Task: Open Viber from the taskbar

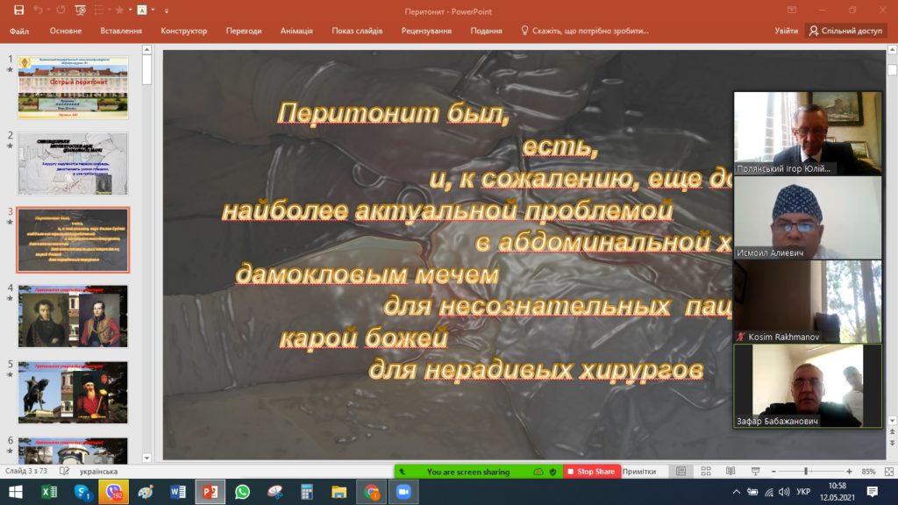Action: [113, 492]
